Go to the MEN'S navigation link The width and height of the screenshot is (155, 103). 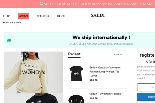pyautogui.click(x=61, y=16)
